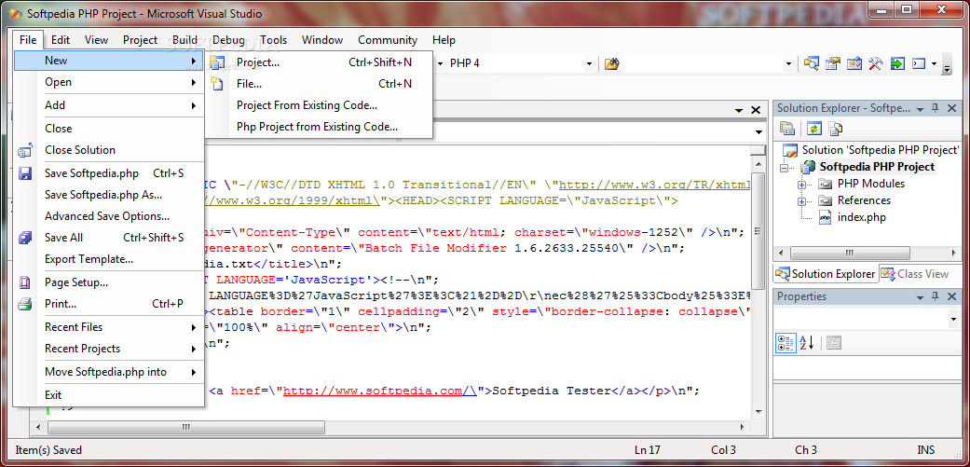Open Solution Explorer via toolbar magnifier icon
Image resolution: width=970 pixels, height=467 pixels.
click(x=811, y=63)
